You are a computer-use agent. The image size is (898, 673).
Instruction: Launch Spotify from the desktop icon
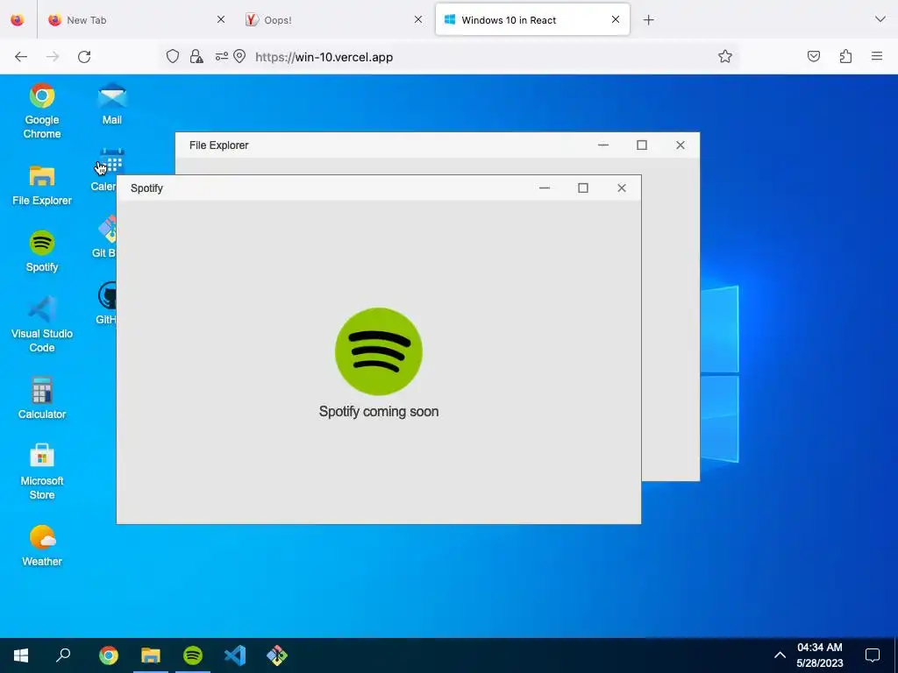[x=42, y=251]
